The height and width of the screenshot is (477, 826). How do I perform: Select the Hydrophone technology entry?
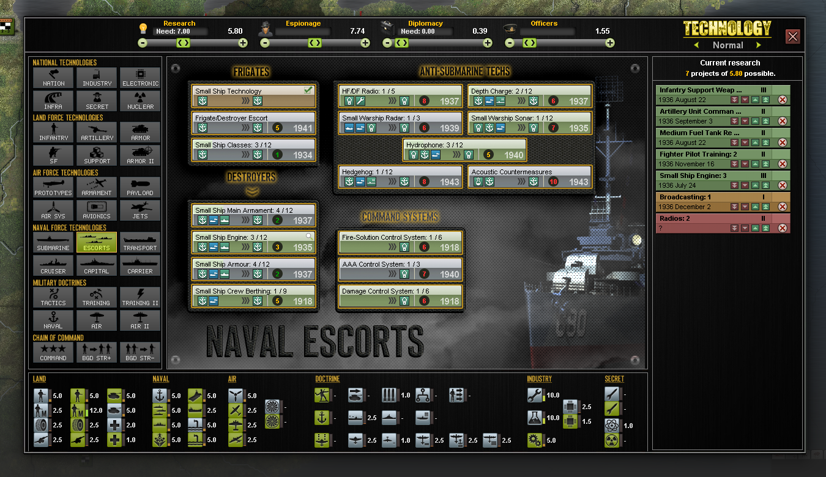coord(464,150)
